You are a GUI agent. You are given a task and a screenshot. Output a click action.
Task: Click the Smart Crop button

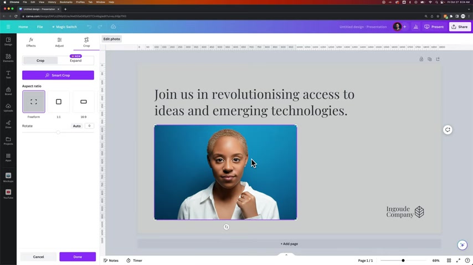(x=58, y=75)
